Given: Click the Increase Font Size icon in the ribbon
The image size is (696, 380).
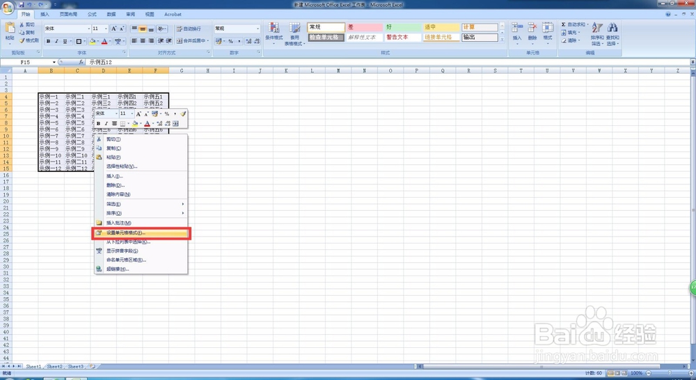Looking at the screenshot, I should [x=113, y=29].
